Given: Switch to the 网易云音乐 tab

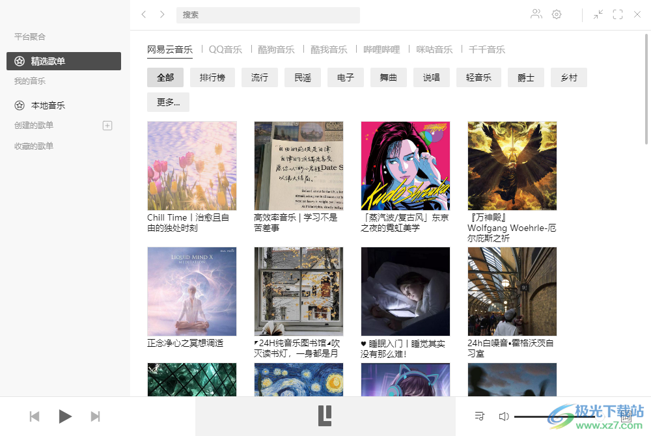Looking at the screenshot, I should coord(170,49).
